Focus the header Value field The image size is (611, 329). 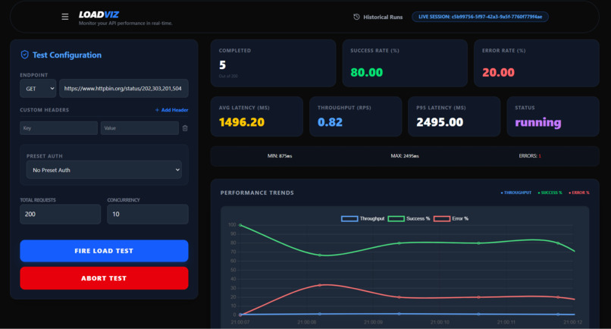pos(140,128)
